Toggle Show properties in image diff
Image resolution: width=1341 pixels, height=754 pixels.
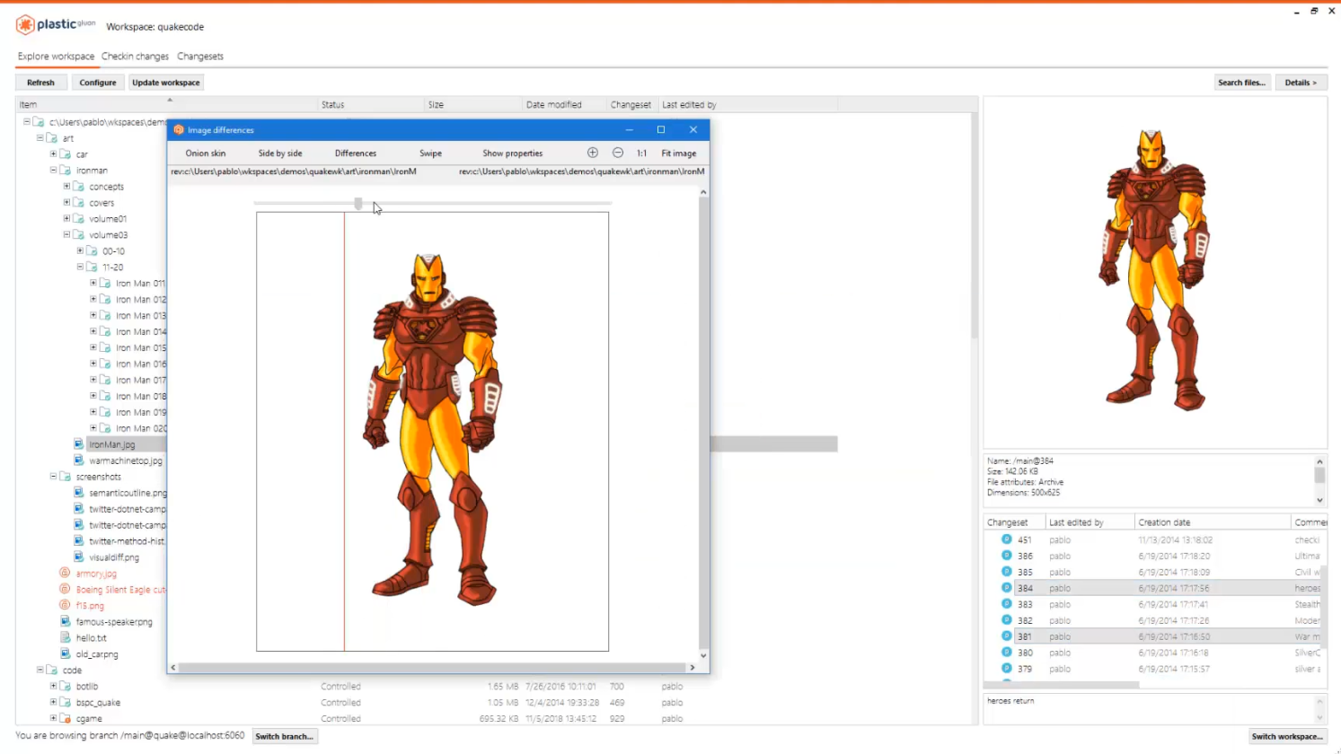[512, 153]
